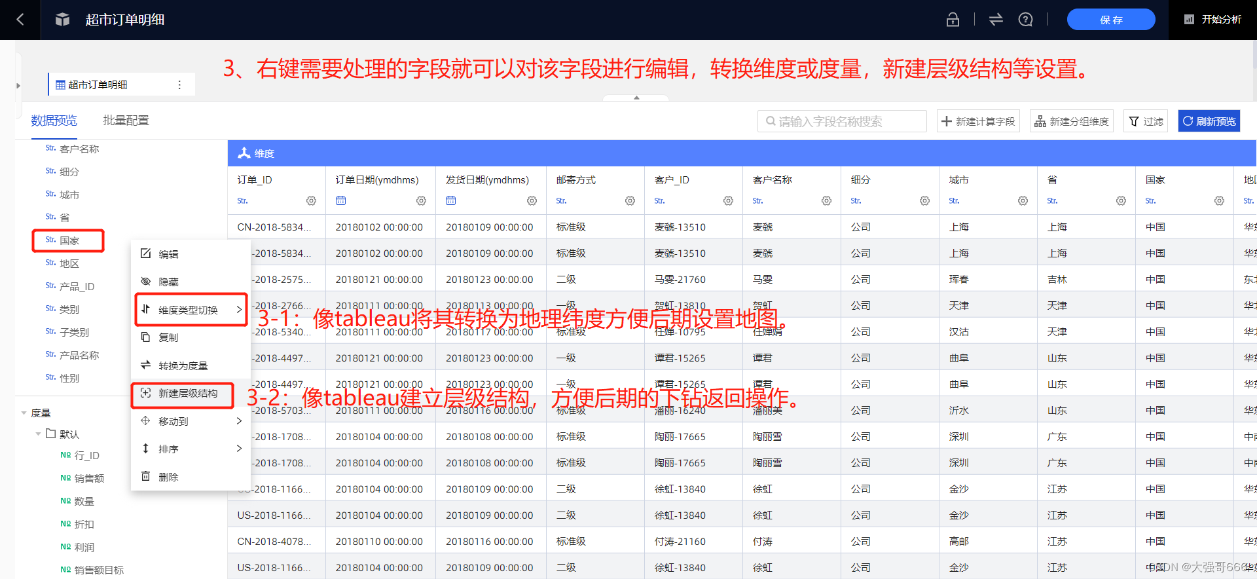Select 国家 field in sidebar
Viewport: 1257px width, 579px height.
69,240
